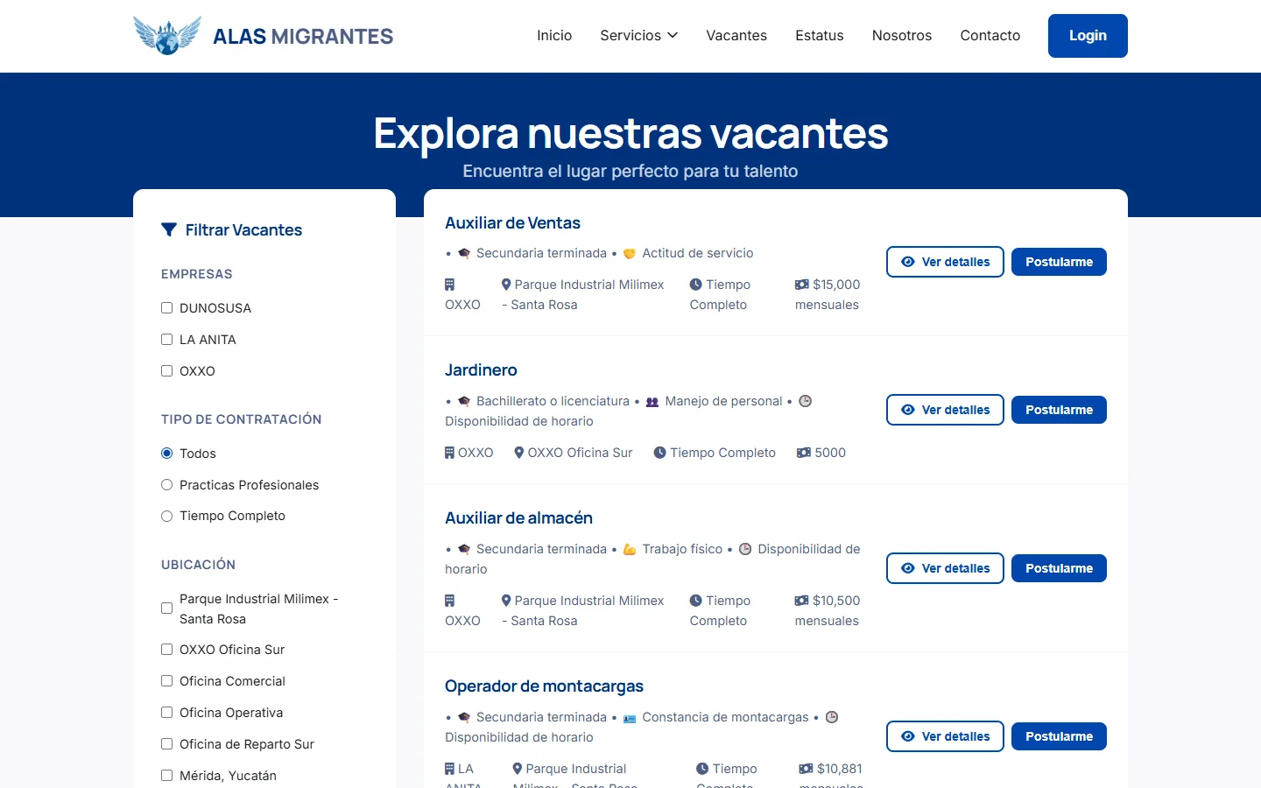
Task: Check the Mérida, Yucatán location filter
Action: click(x=166, y=776)
